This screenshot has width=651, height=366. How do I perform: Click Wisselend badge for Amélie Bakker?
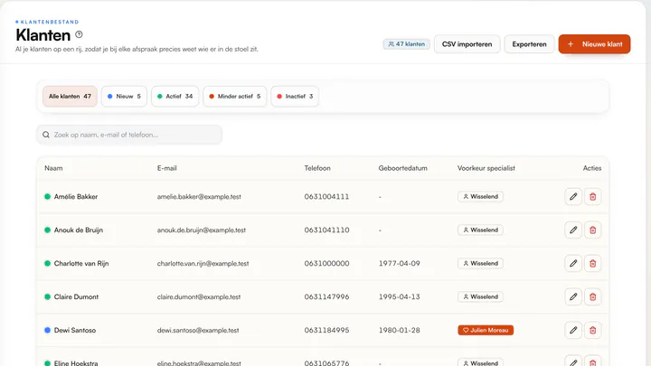pyautogui.click(x=480, y=197)
